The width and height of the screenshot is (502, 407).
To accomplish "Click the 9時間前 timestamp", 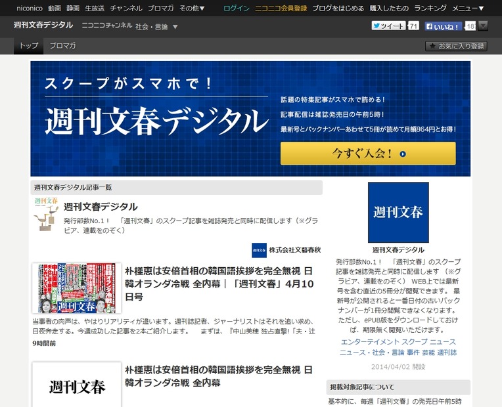I will tap(44, 343).
